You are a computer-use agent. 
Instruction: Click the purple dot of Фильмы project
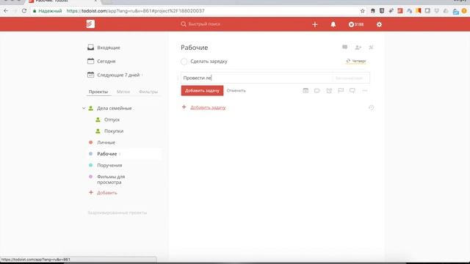tap(91, 177)
